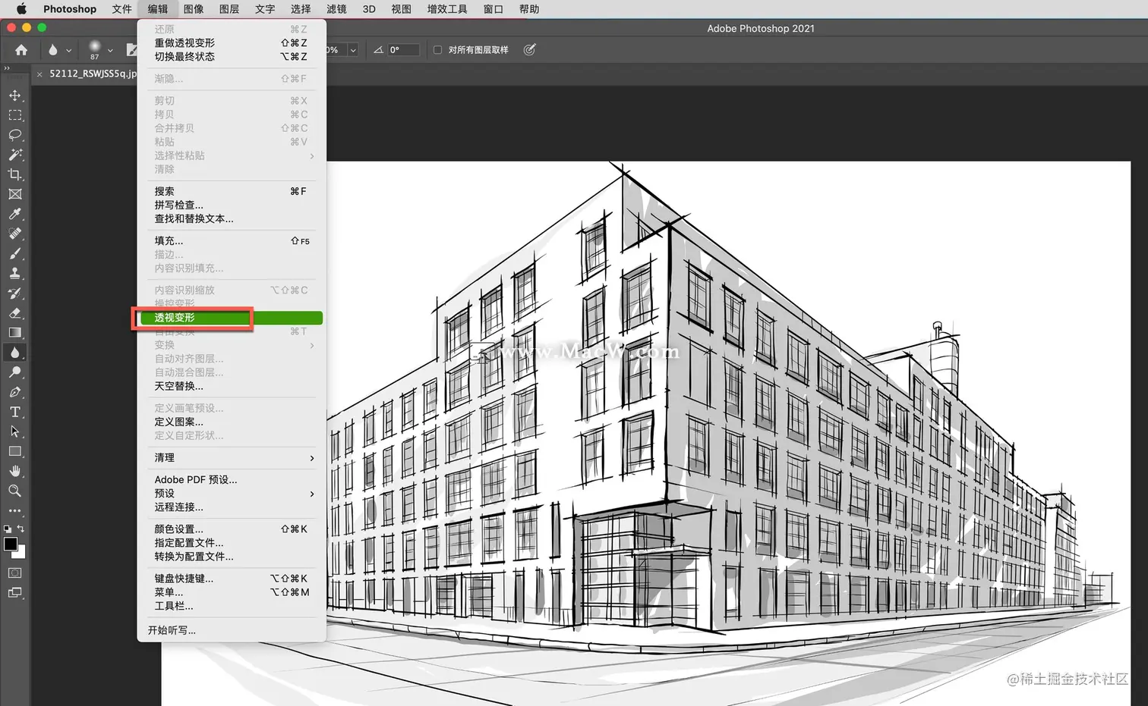This screenshot has width=1148, height=706.
Task: Choose 搜索 menu item
Action: (231, 191)
